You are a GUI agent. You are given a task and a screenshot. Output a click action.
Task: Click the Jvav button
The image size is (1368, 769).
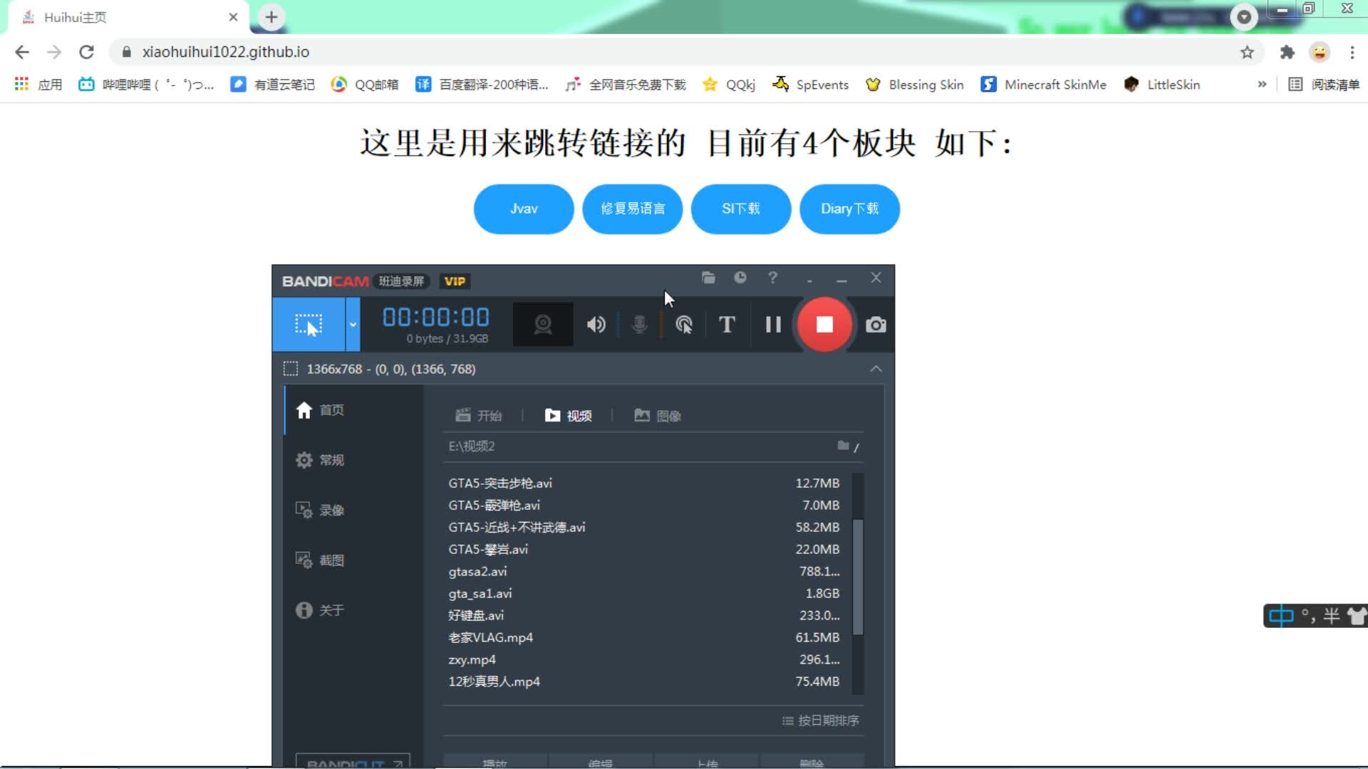[524, 209]
